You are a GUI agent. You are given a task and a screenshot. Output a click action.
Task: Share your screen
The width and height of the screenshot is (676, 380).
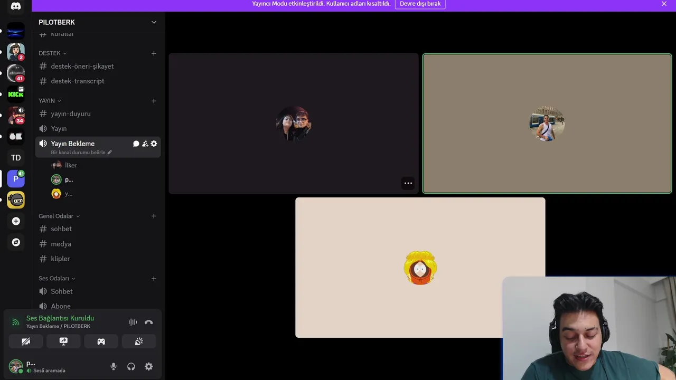point(63,341)
